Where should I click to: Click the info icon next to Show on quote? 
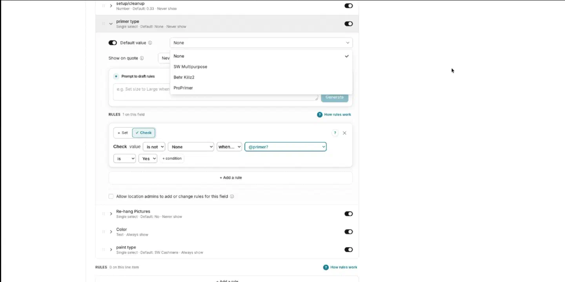click(142, 58)
